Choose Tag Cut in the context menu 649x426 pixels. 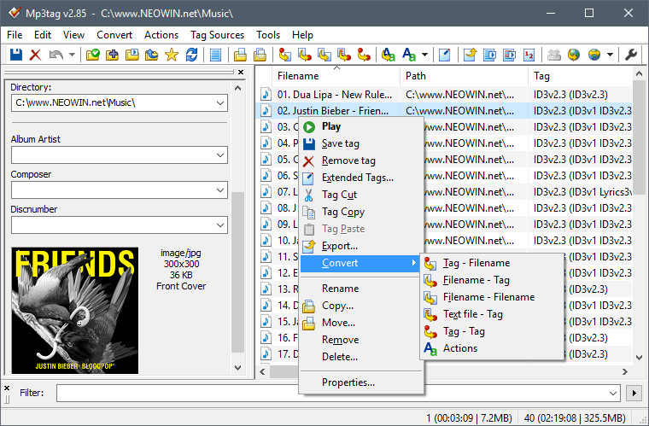point(361,195)
